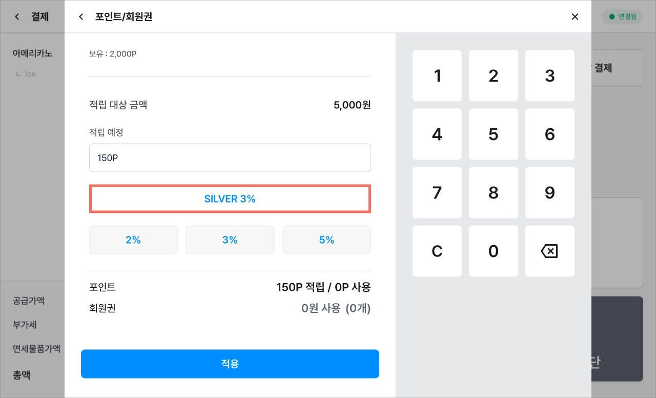Click the 연결됨 connection status badge
Screen dimensions: 656x398
tap(622, 17)
